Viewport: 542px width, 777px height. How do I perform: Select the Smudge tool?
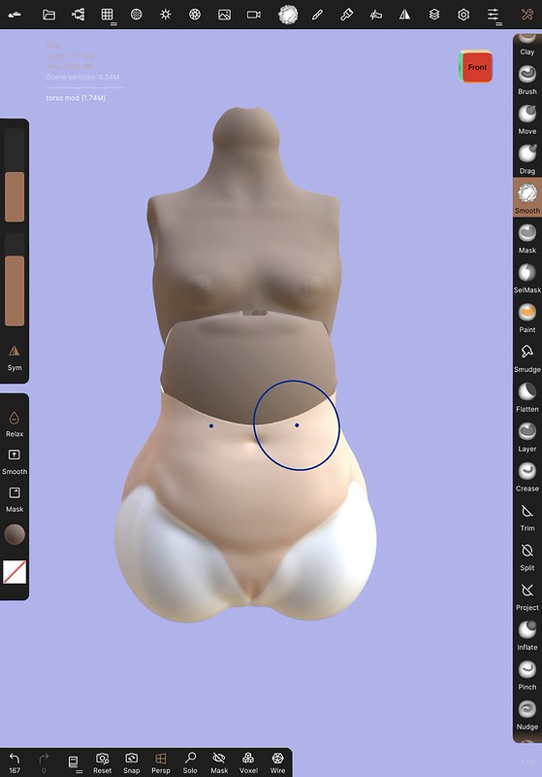coord(527,357)
